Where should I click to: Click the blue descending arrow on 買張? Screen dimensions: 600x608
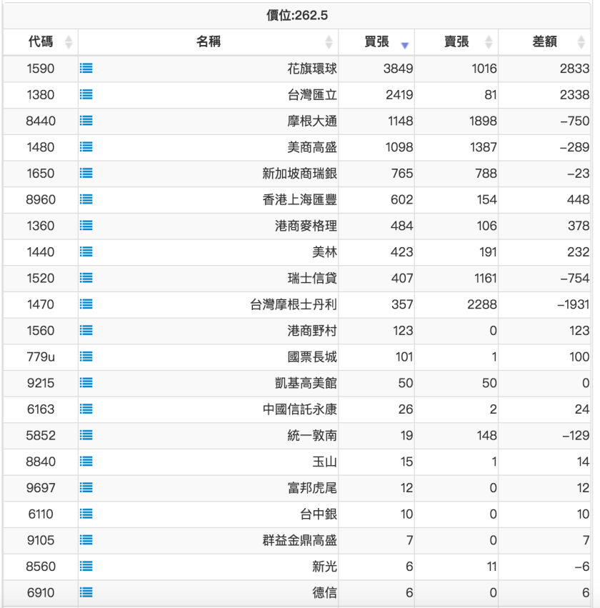point(405,41)
